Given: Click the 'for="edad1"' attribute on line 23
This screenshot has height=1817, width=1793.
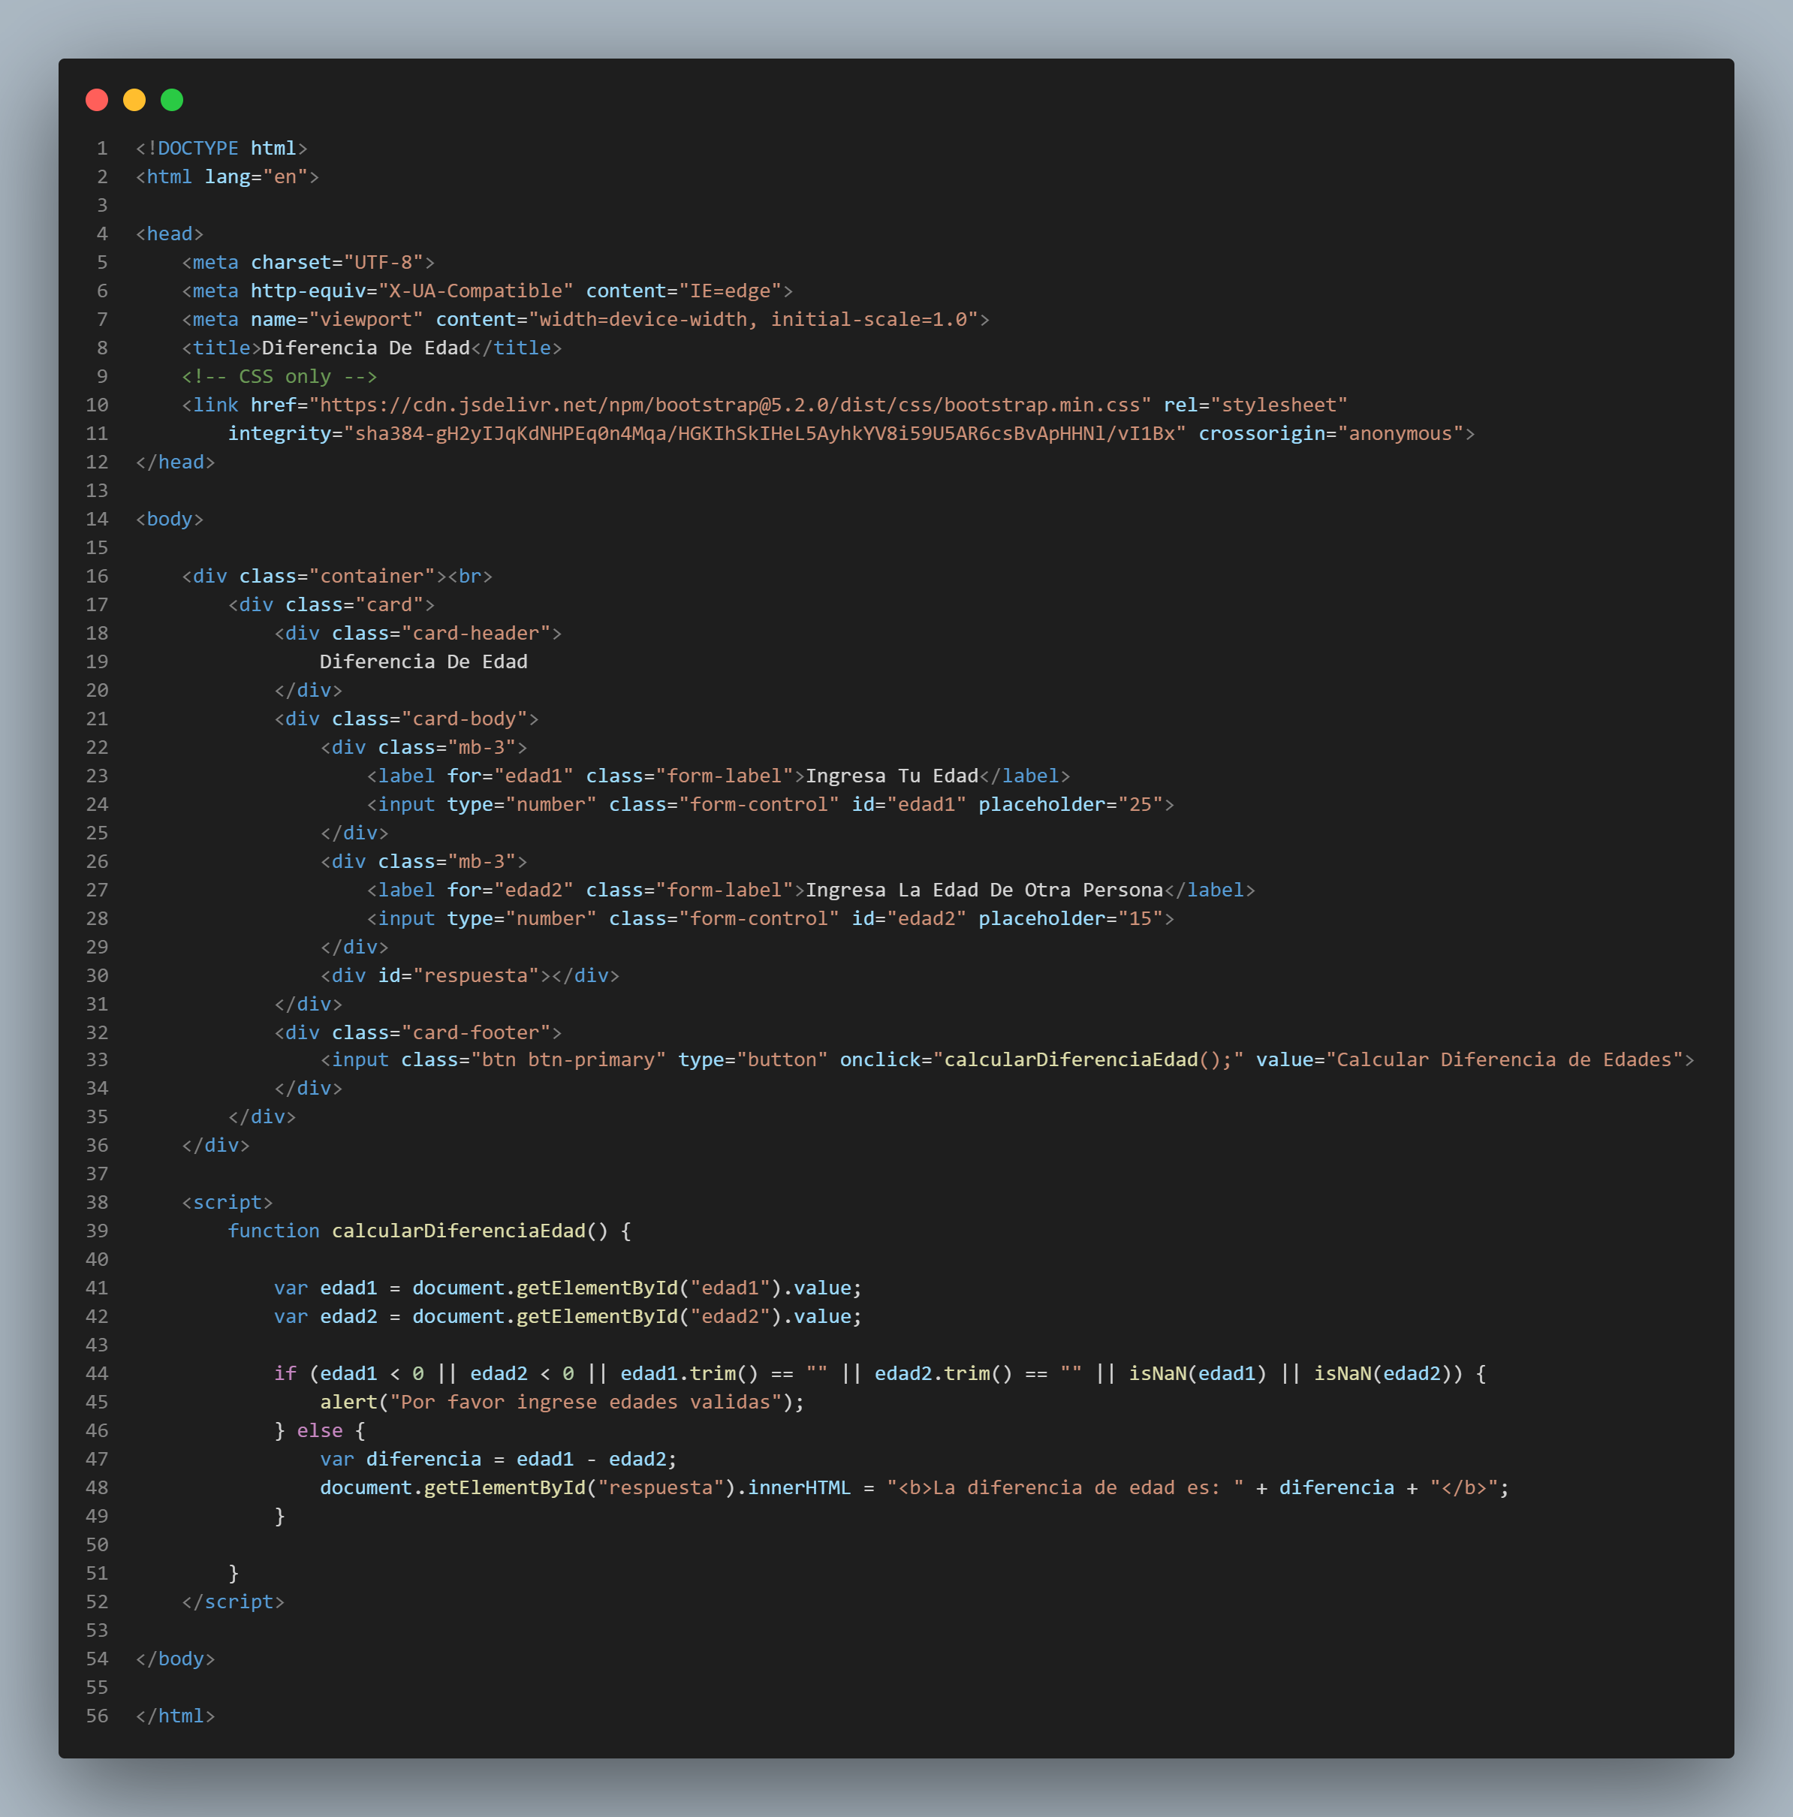Looking at the screenshot, I should tap(511, 776).
